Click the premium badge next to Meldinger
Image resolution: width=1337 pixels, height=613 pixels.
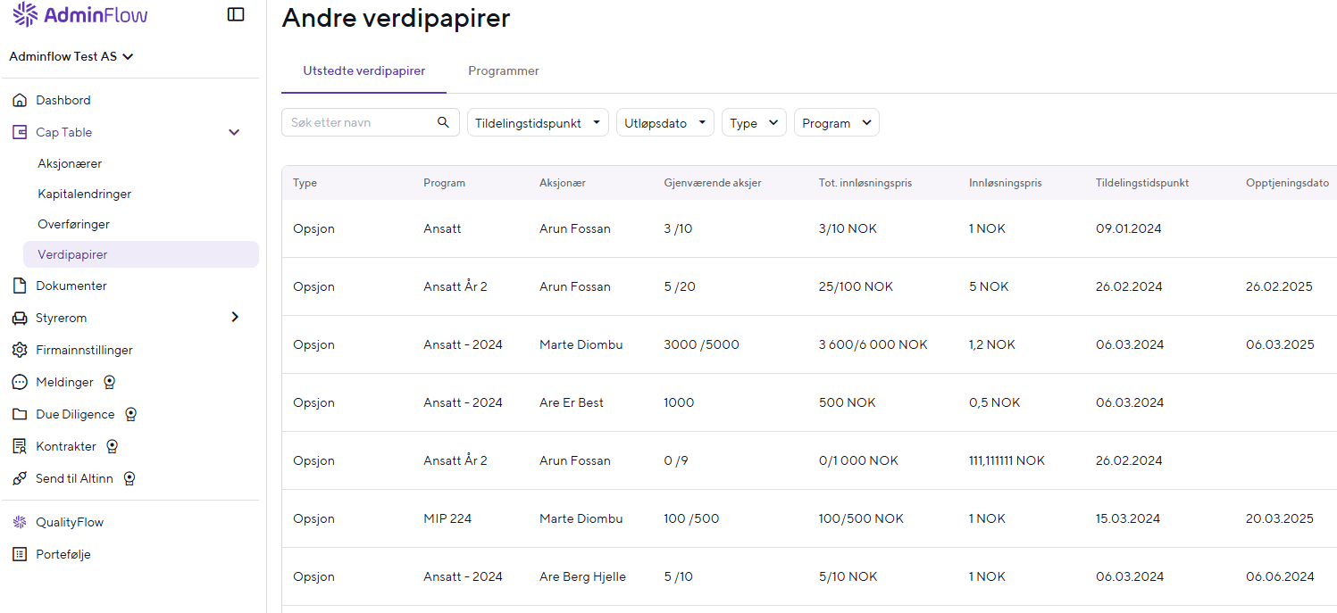109,382
